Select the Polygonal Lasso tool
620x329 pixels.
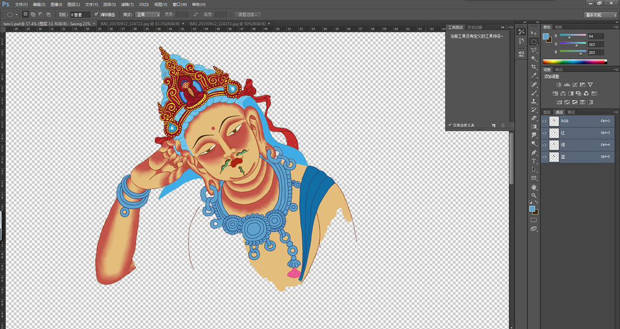pyautogui.click(x=534, y=50)
